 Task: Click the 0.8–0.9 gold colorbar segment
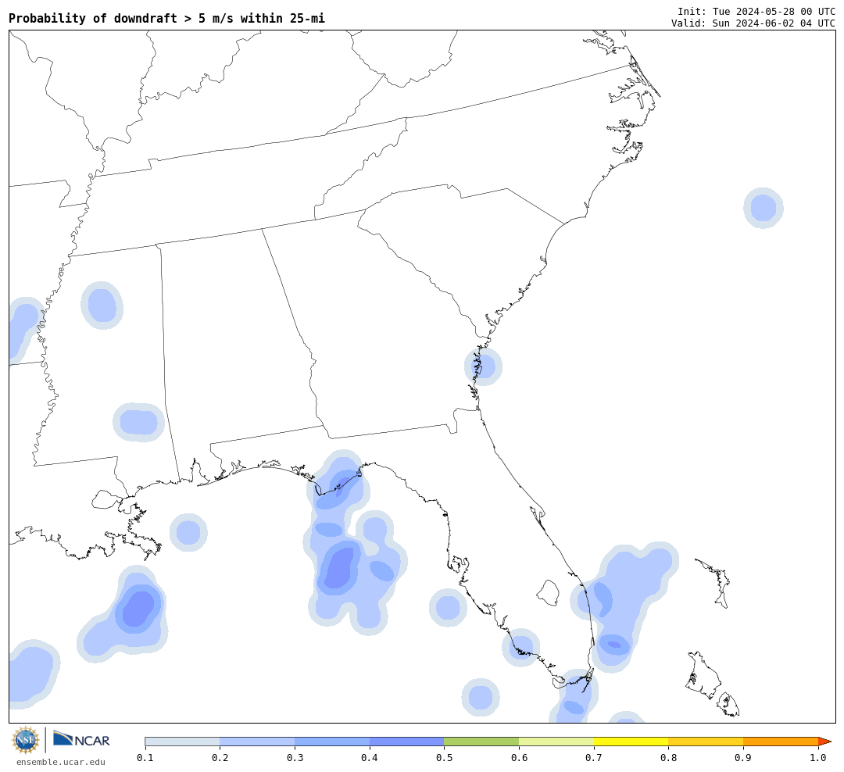tap(706, 742)
